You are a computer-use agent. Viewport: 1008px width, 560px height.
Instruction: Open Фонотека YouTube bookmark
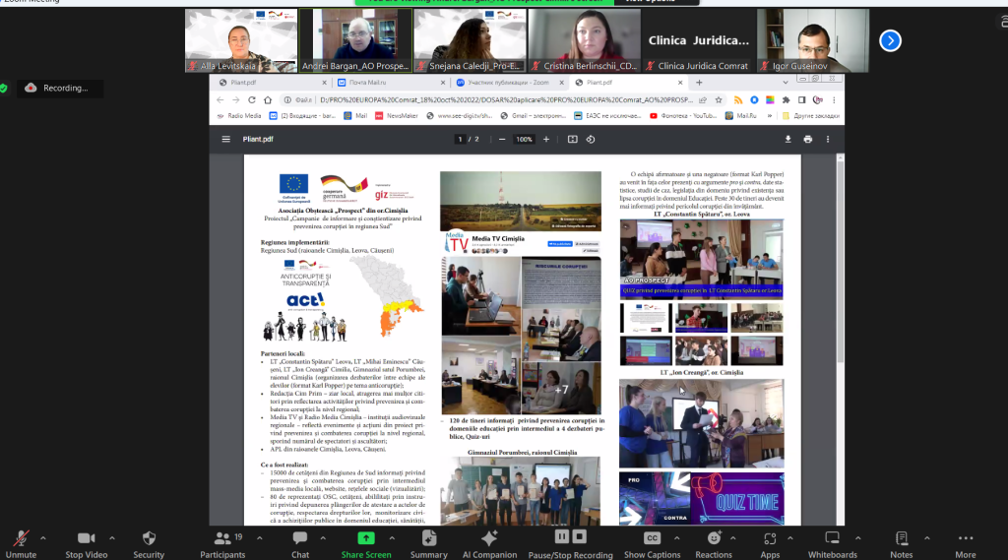(x=683, y=116)
